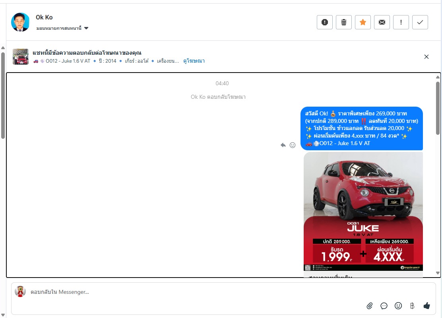Open the red Juke car ad image

(x=363, y=211)
